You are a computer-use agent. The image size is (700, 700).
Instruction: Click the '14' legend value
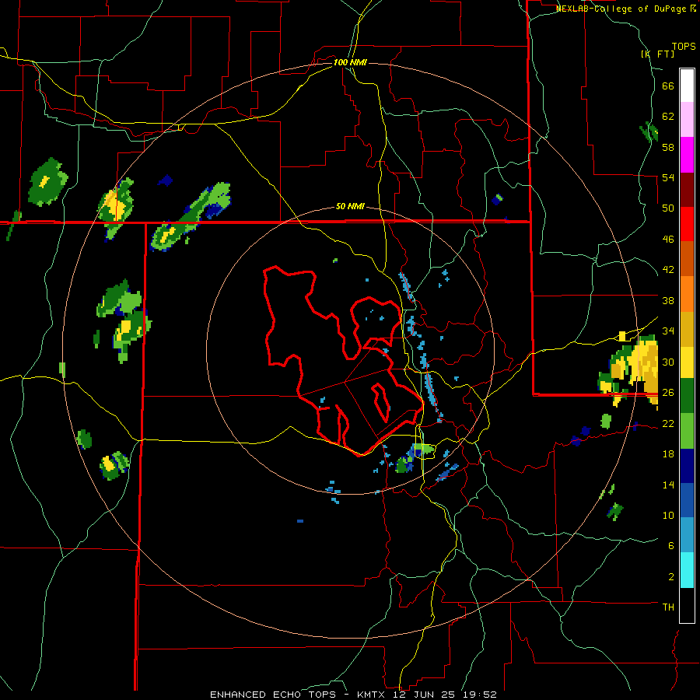pyautogui.click(x=668, y=485)
